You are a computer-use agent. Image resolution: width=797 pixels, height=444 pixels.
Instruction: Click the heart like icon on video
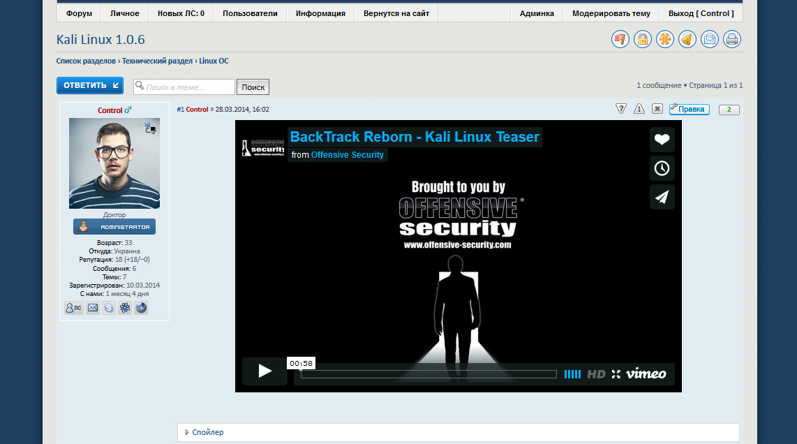(x=662, y=140)
